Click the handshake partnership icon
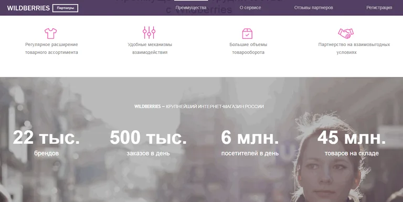Viewport: 403px width, 202px height. click(346, 33)
